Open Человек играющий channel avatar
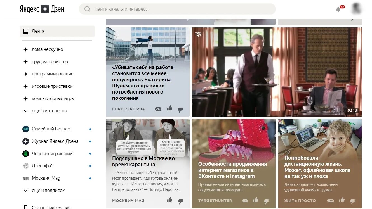Image resolution: width=372 pixels, height=209 pixels. pyautogui.click(x=26, y=154)
